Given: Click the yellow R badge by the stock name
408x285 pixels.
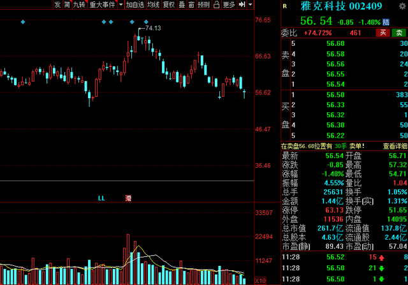Looking at the screenshot, I should coord(284,6).
